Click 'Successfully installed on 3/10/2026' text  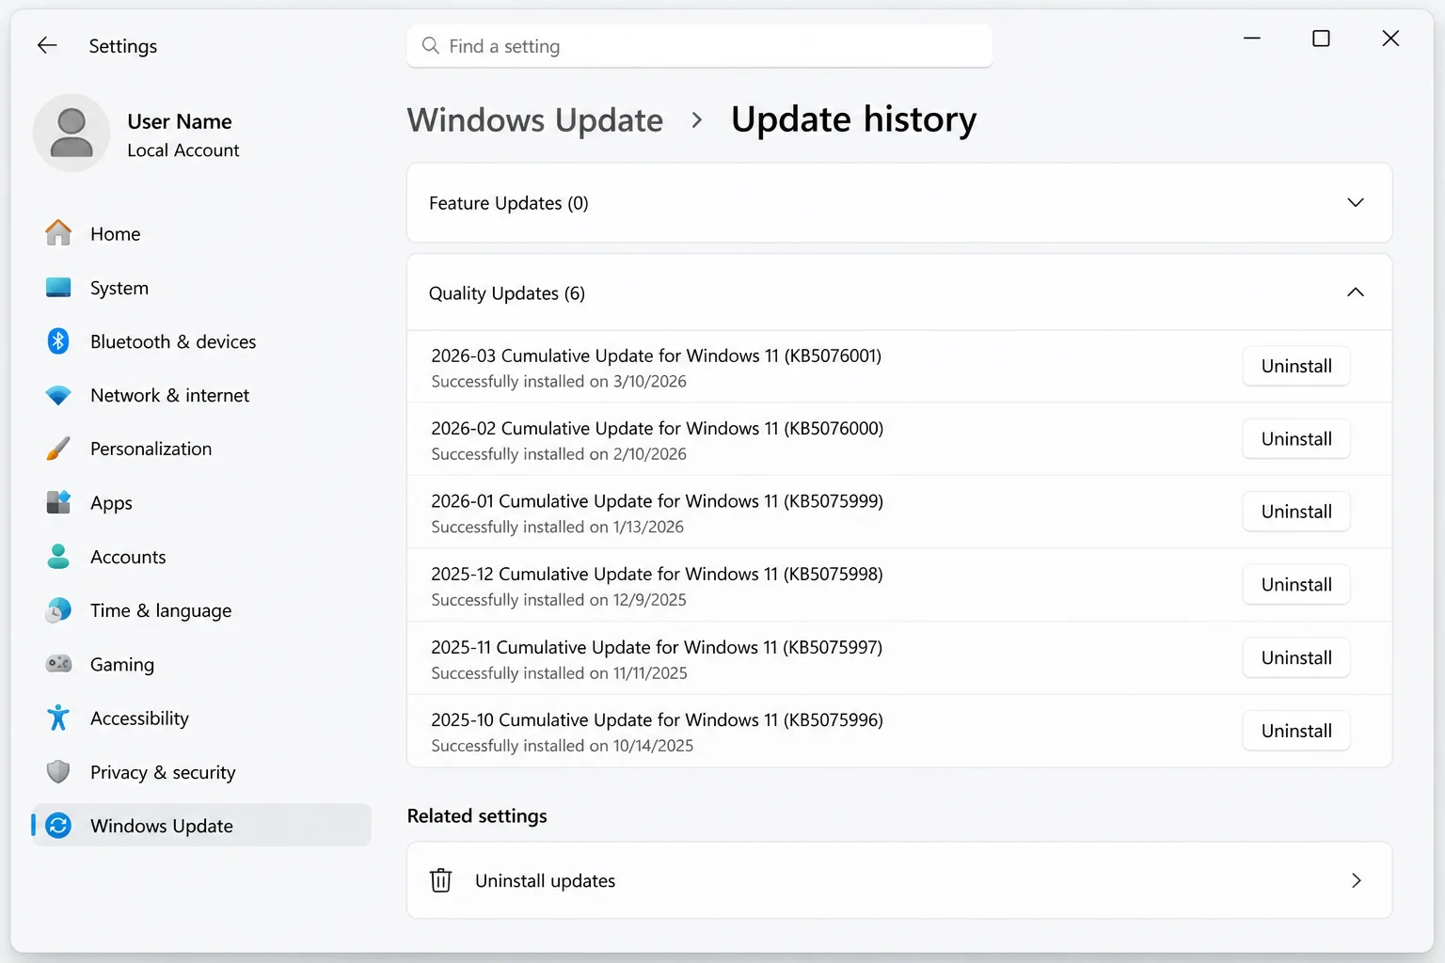pyautogui.click(x=559, y=381)
